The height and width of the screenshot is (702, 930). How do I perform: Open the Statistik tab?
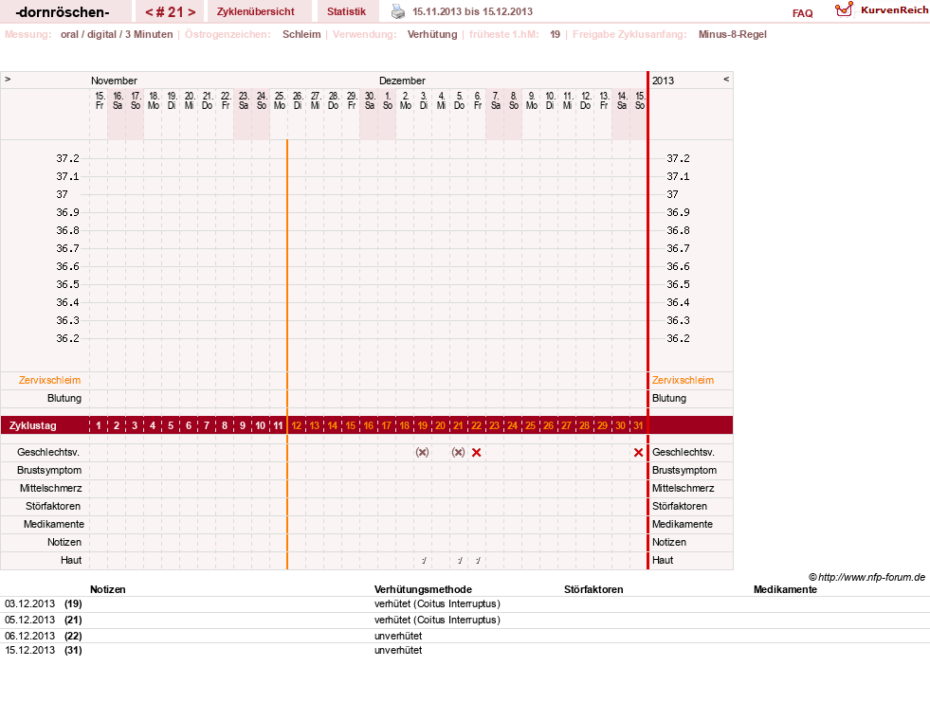(x=346, y=11)
